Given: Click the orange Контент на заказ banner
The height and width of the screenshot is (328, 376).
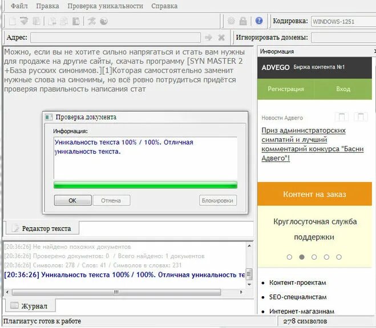Looking at the screenshot, I should (x=314, y=194).
